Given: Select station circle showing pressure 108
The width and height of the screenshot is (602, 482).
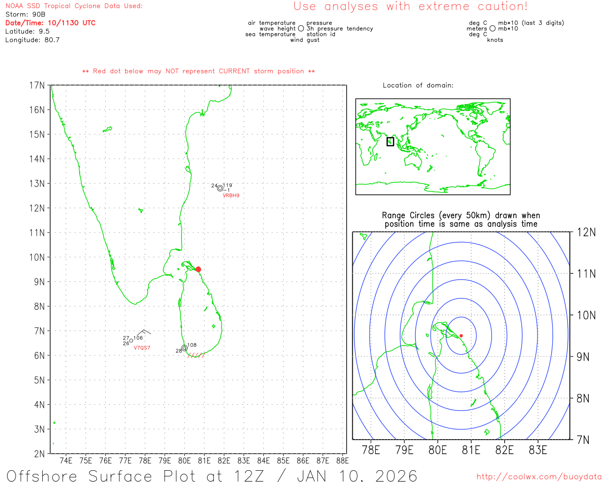Looking at the screenshot, I should tap(184, 348).
